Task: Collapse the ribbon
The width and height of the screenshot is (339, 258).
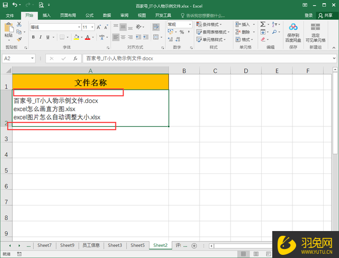Action: 334,48
